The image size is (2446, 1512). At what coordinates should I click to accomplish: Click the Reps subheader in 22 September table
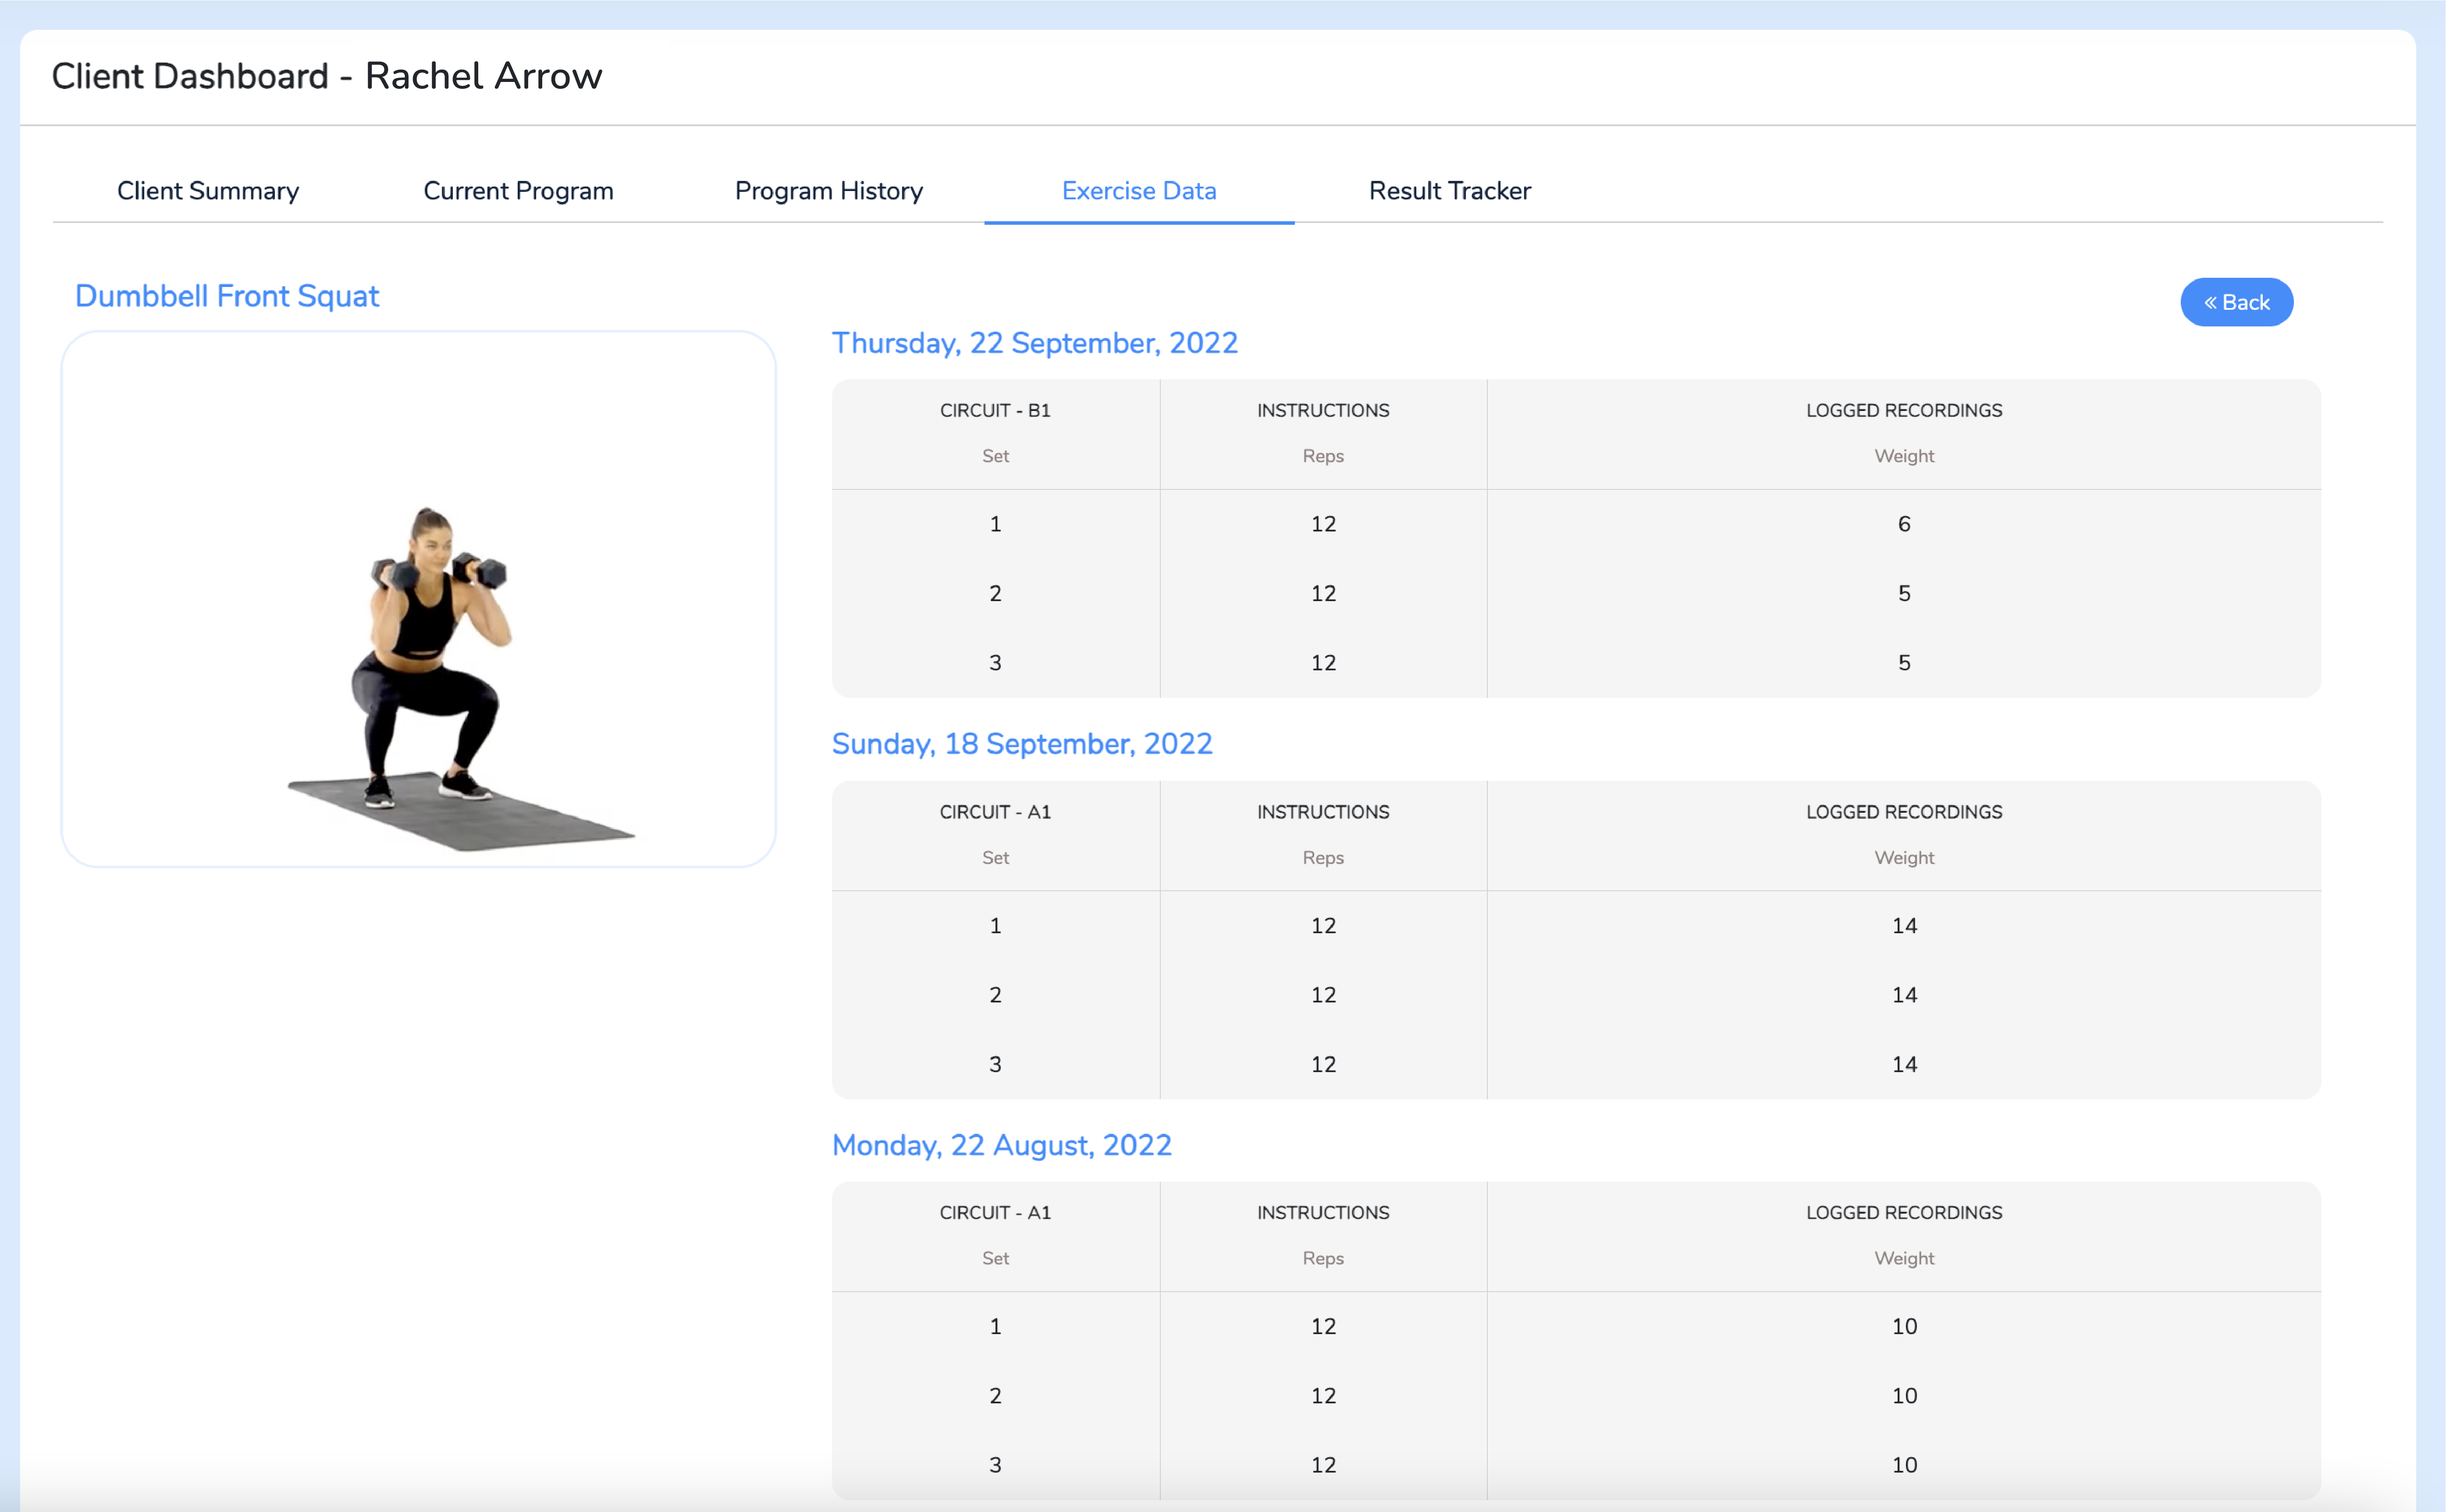coord(1323,456)
